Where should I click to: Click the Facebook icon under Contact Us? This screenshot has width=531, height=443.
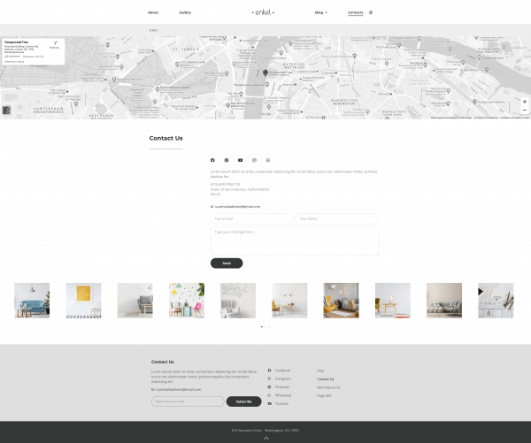click(x=212, y=160)
